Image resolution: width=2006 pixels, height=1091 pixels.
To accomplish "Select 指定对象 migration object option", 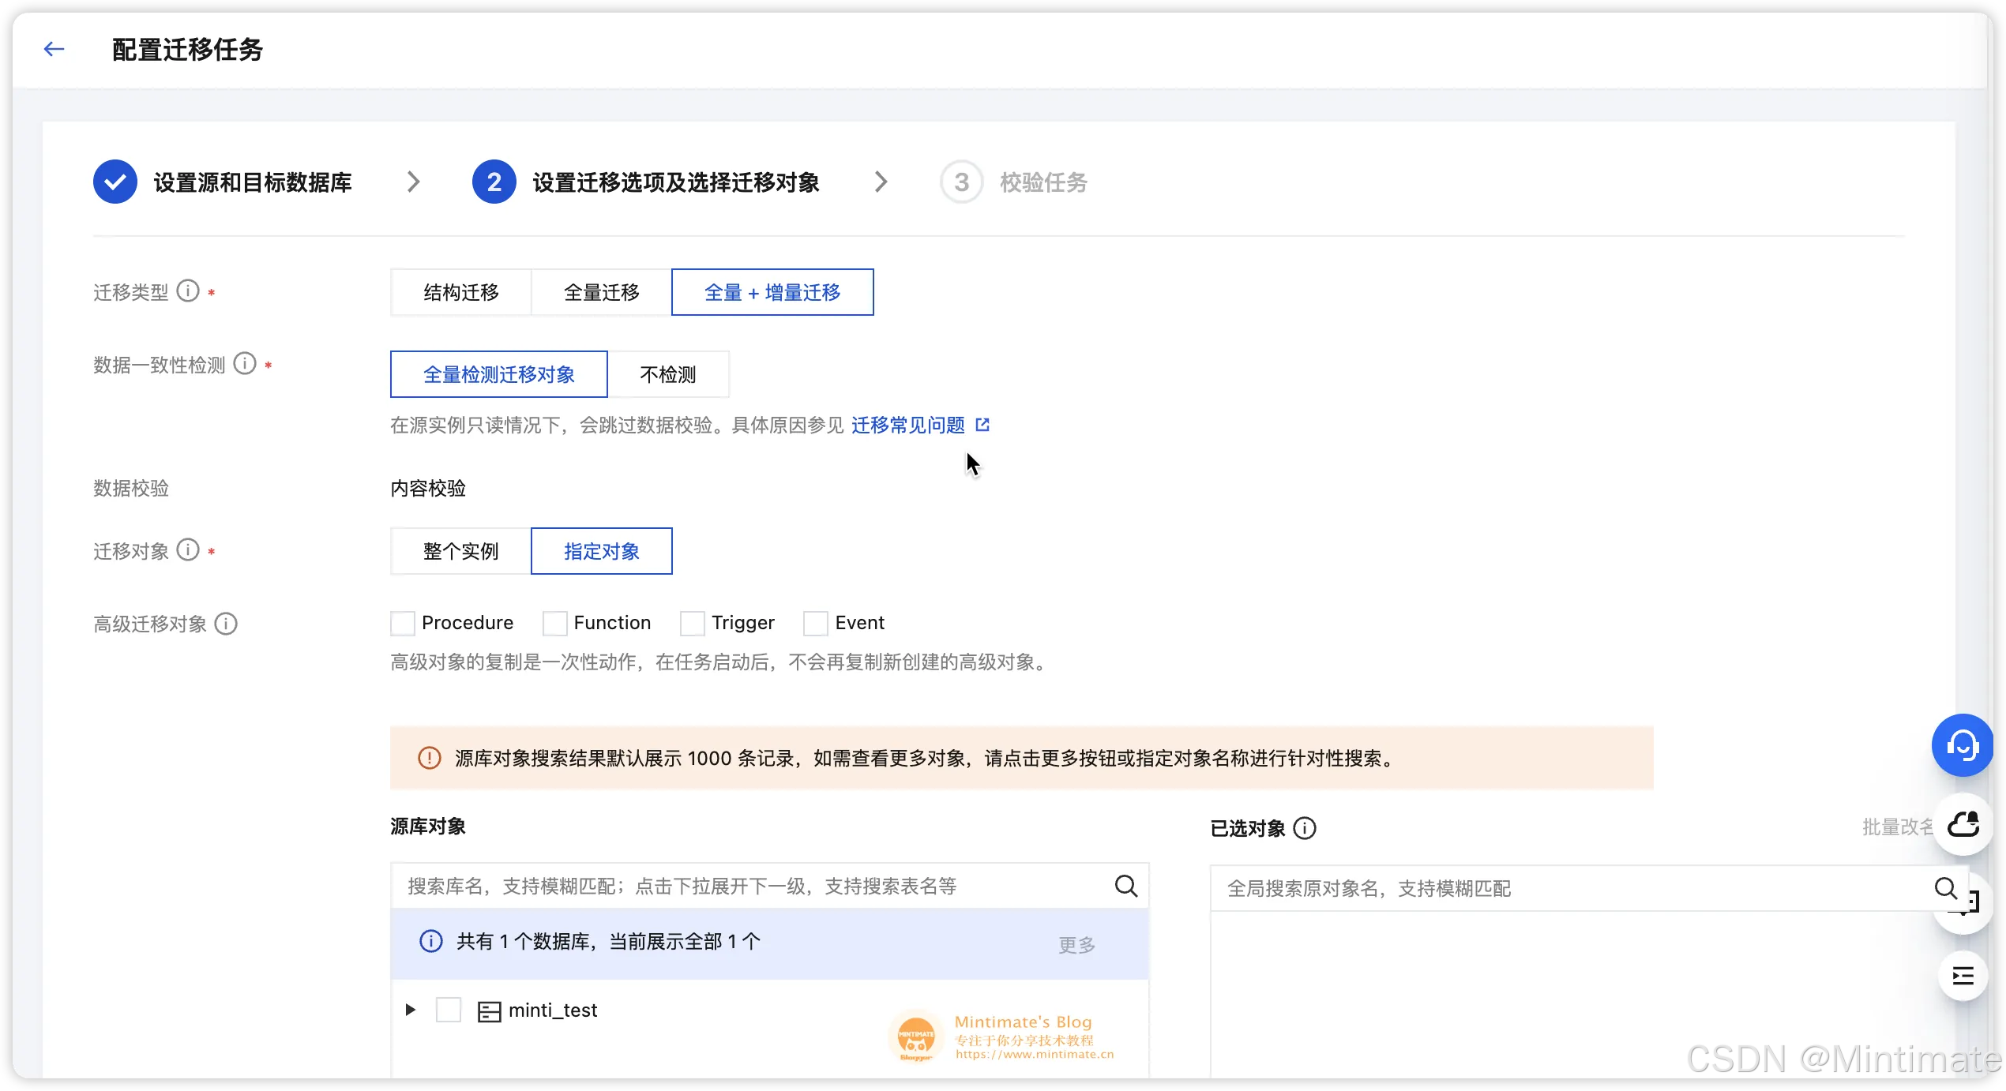I will 602,551.
